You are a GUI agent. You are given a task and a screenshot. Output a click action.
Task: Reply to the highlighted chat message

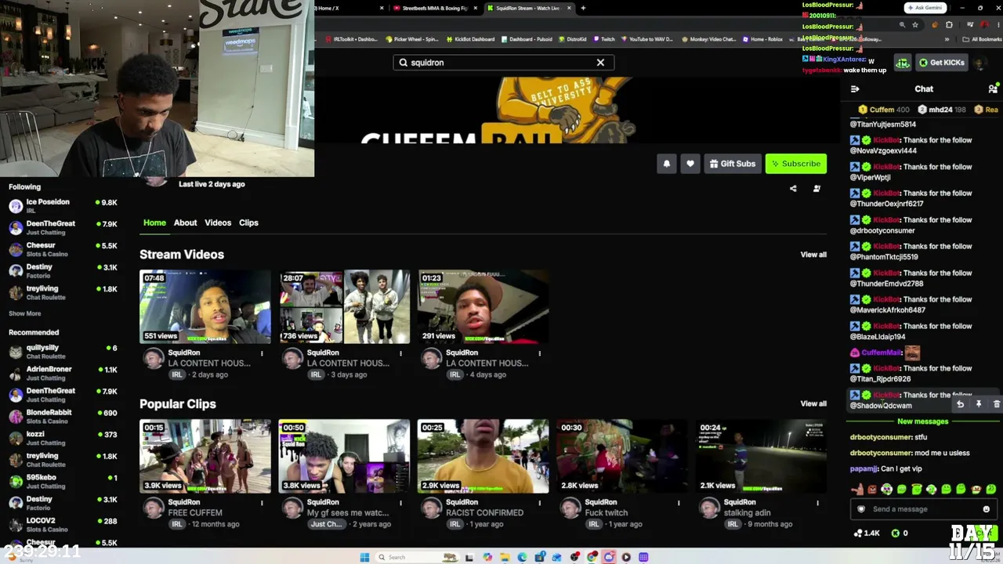[x=960, y=404]
